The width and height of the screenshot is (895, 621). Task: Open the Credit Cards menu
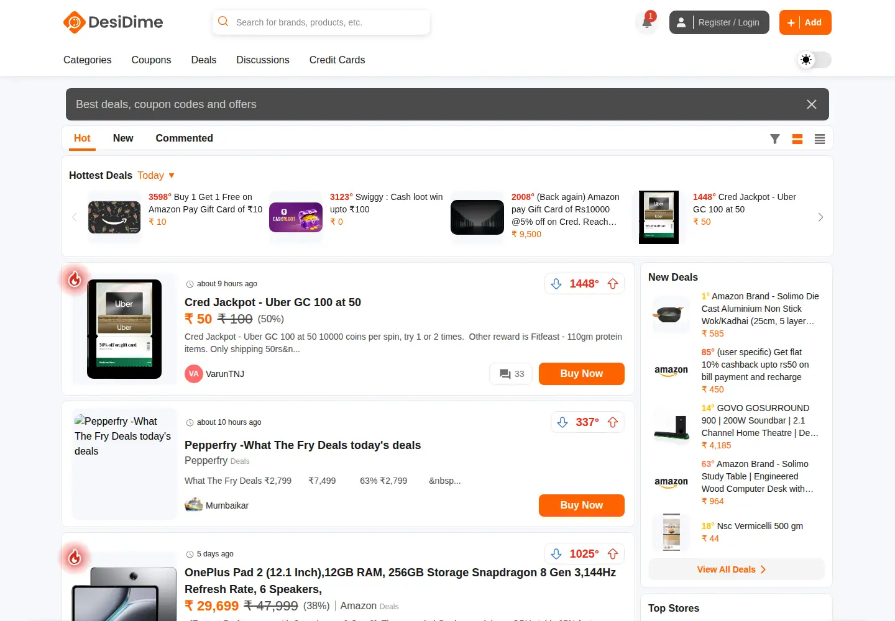tap(337, 60)
